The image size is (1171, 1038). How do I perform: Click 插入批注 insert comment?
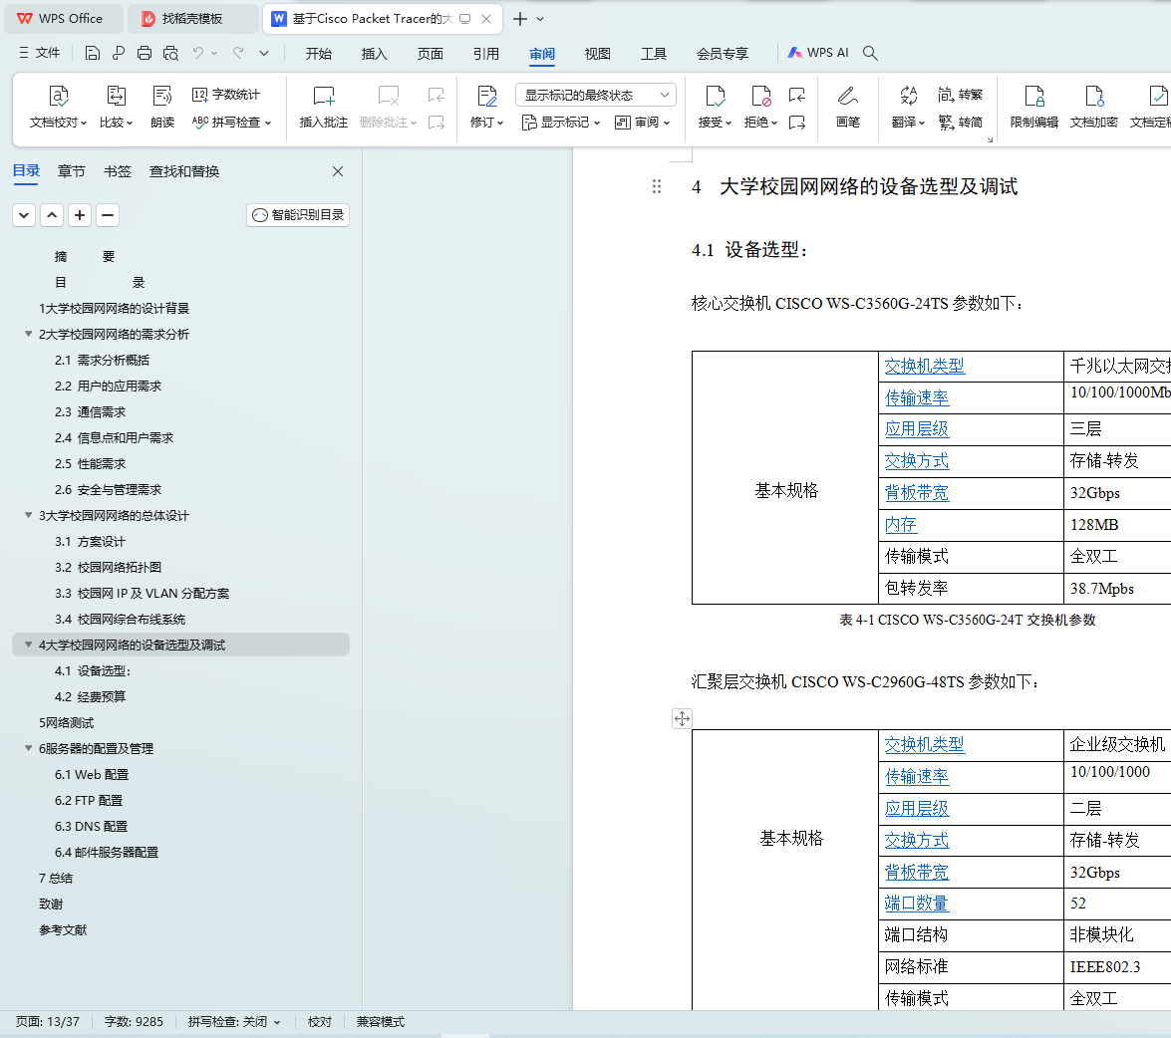(323, 107)
